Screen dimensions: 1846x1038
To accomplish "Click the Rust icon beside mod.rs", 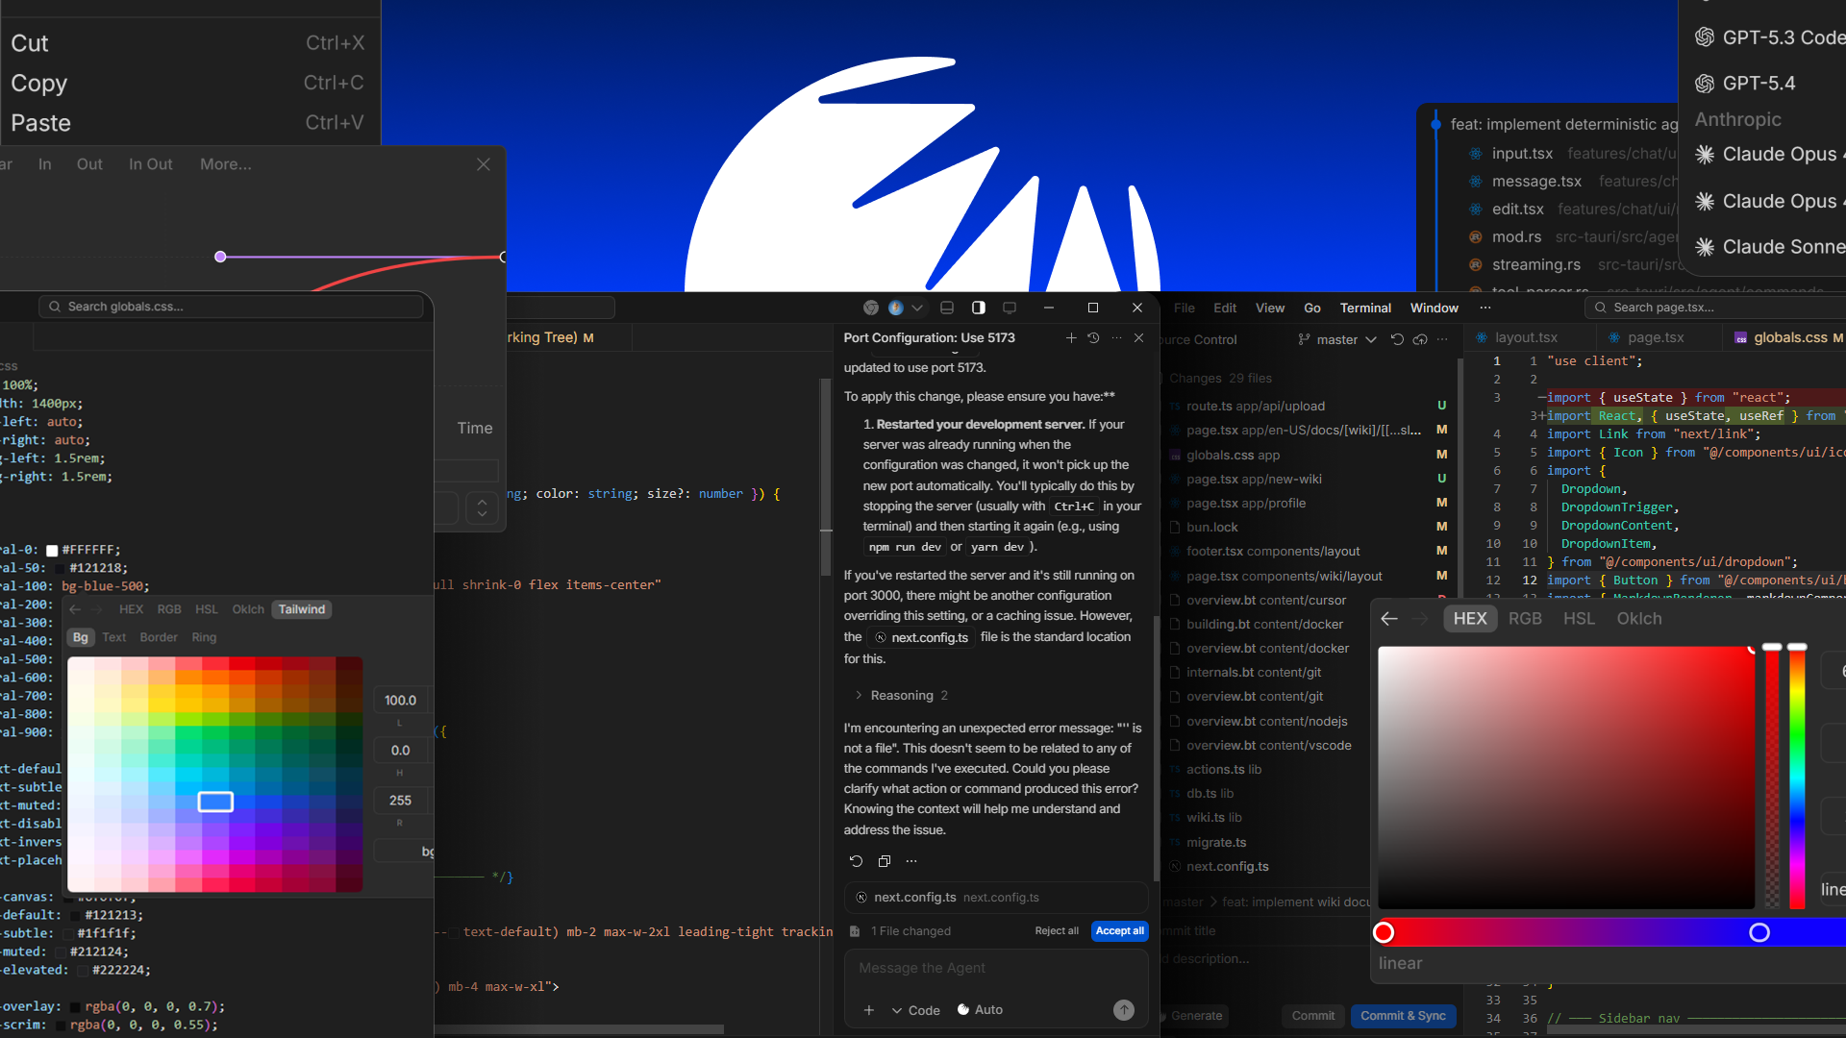I will pos(1476,237).
